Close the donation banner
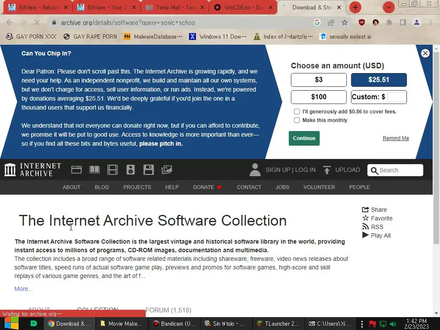The height and width of the screenshot is (330, 440). tap(425, 53)
